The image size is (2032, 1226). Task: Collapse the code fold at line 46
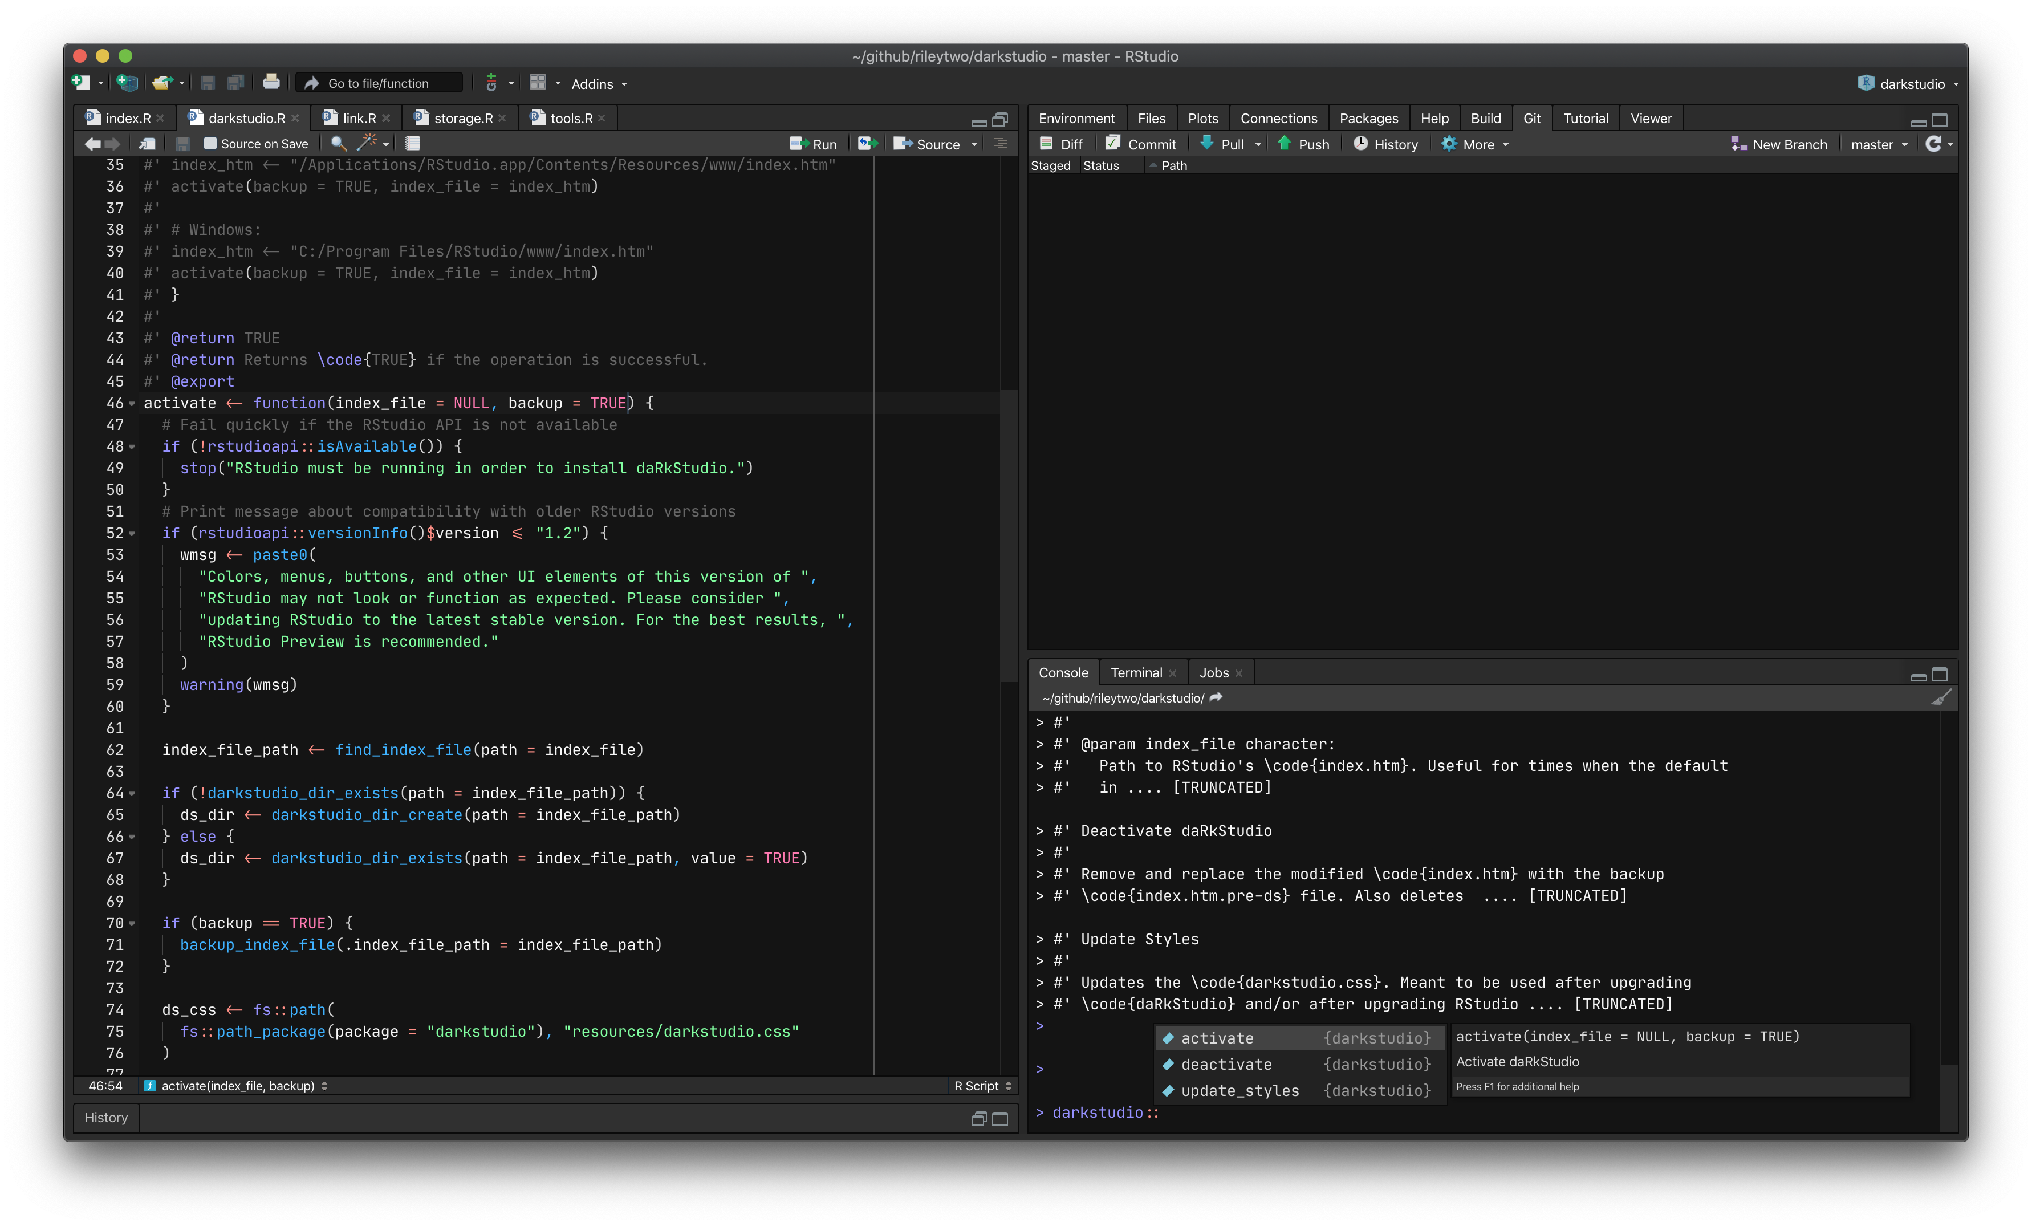click(x=132, y=404)
